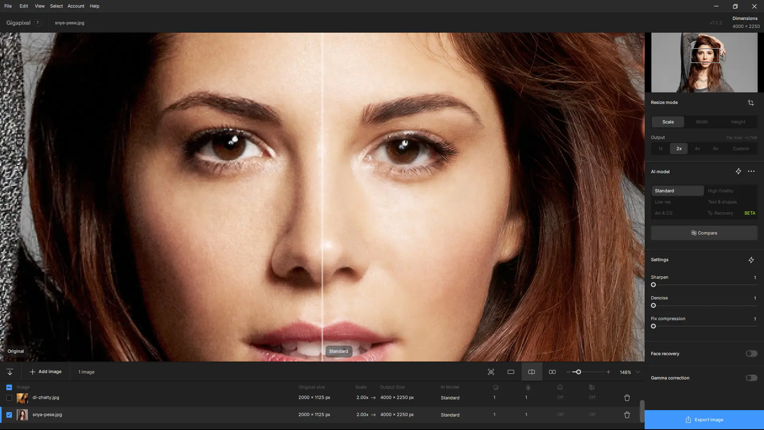The width and height of the screenshot is (764, 430).
Task: Click the Export image button
Action: coord(704,420)
